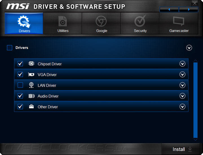Expand the VGA Driver details arrow
Viewport: 203px width, 155px height.
[x=182, y=75]
